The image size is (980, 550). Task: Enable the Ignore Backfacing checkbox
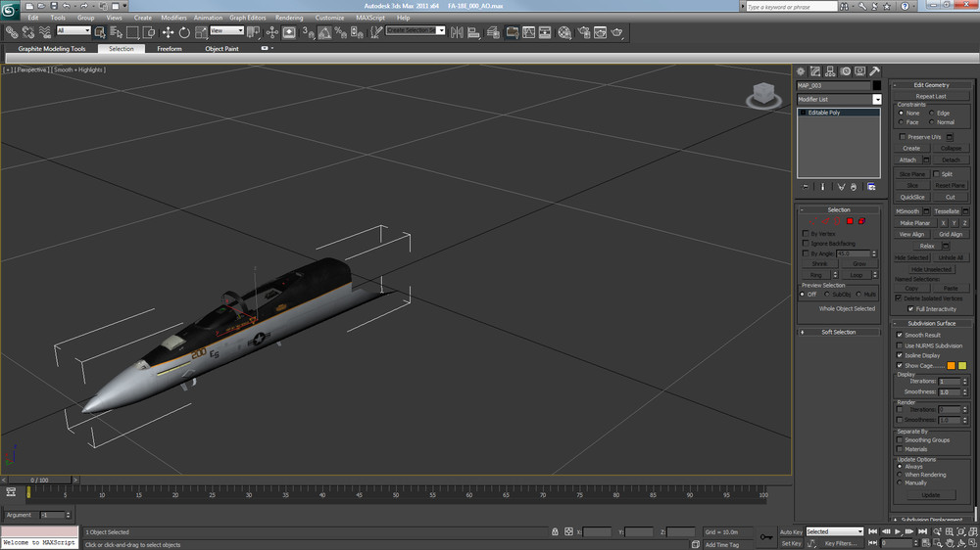(x=806, y=243)
